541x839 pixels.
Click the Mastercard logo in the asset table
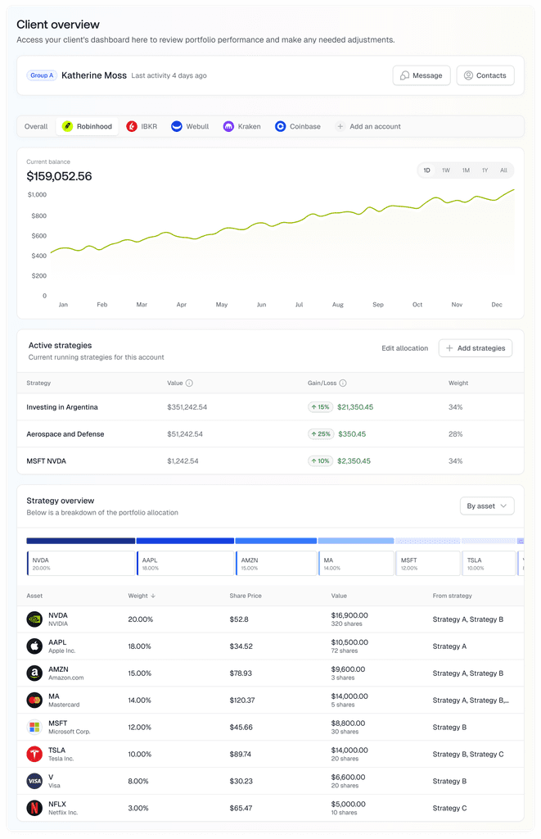[34, 700]
